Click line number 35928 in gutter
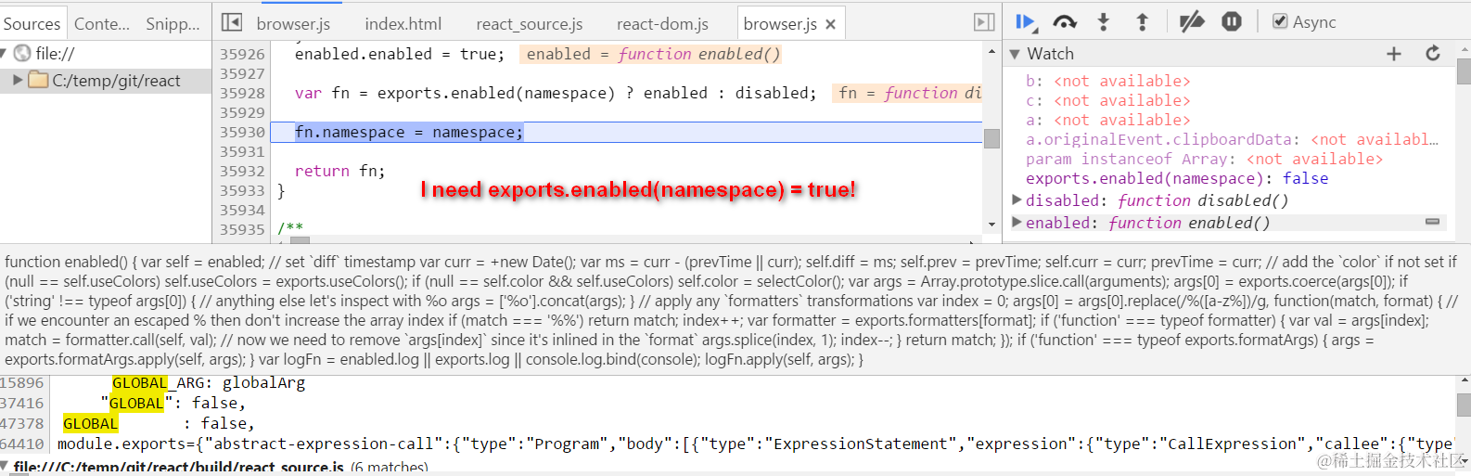This screenshot has width=1471, height=476. click(242, 93)
